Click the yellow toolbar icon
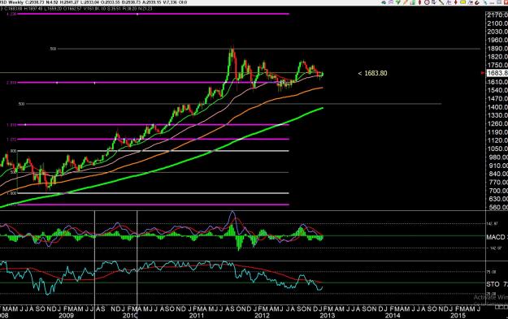Viewport: 508px width, 319px height. [463, 2]
